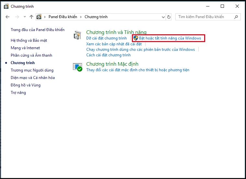Open Phần cứng và Âm thanh category
246x179 pixels.
[31, 55]
